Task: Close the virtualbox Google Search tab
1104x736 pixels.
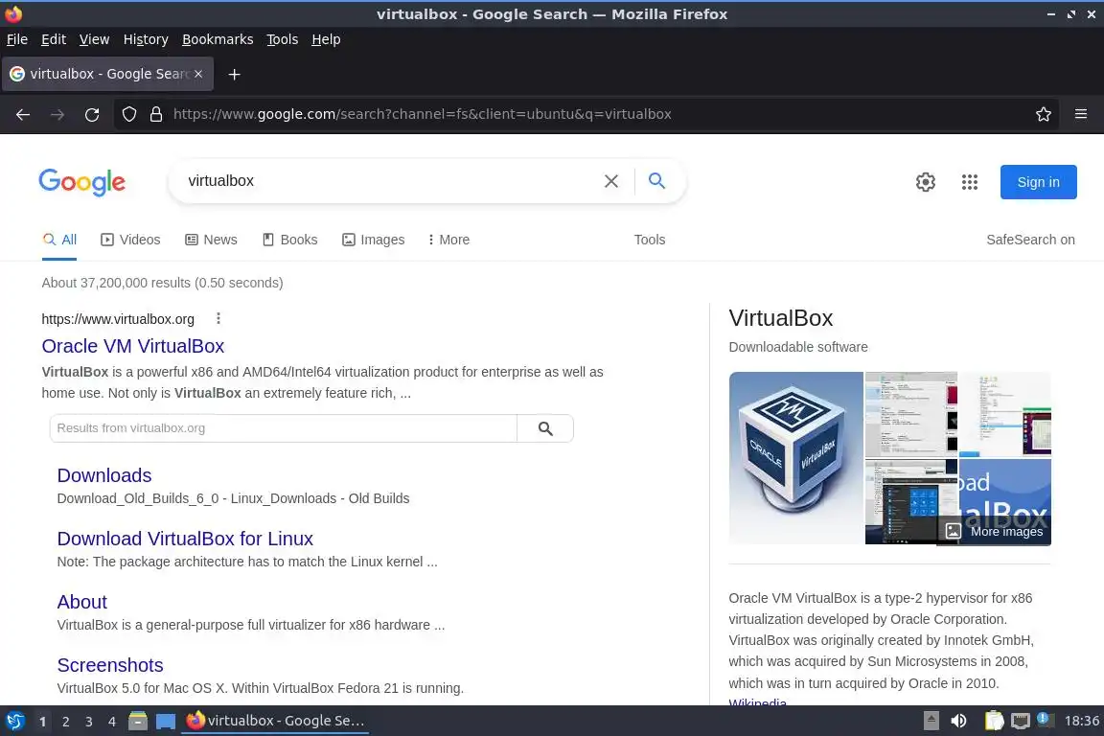Action: 198,74
